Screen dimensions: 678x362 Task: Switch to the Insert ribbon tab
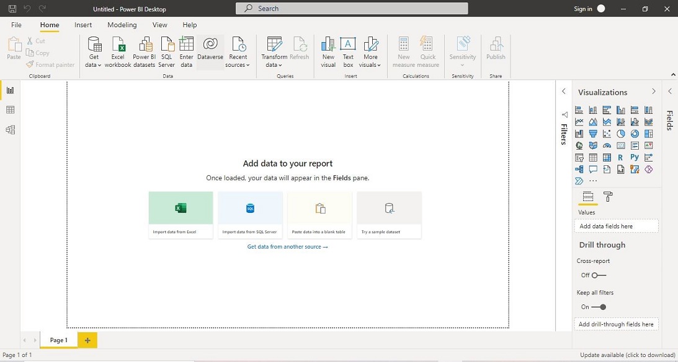[x=83, y=25]
